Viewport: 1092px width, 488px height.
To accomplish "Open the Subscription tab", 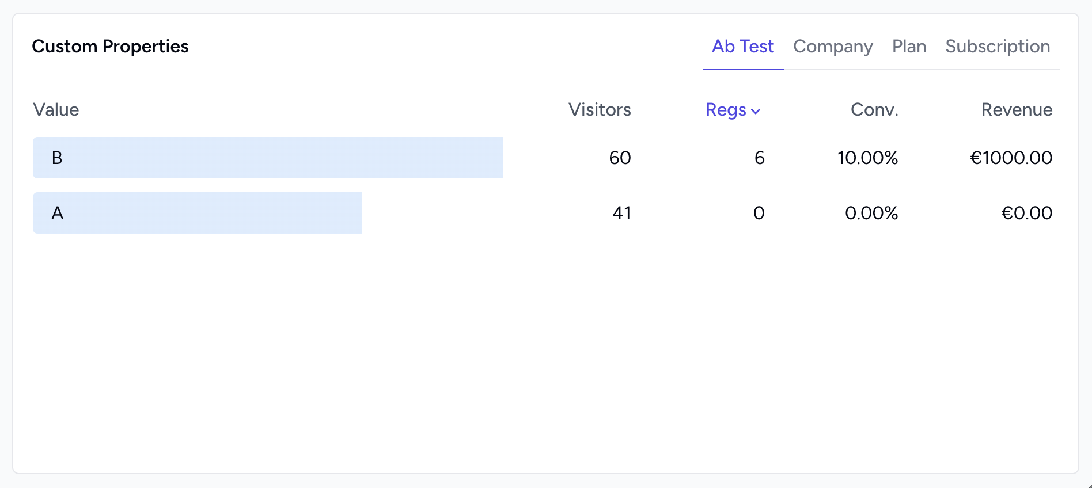I will (998, 47).
